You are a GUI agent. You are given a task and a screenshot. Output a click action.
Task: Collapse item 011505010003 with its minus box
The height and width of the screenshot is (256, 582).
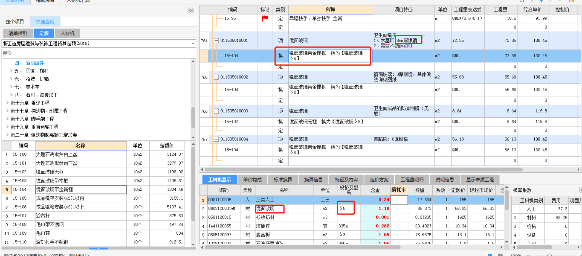pyautogui.click(x=216, y=111)
